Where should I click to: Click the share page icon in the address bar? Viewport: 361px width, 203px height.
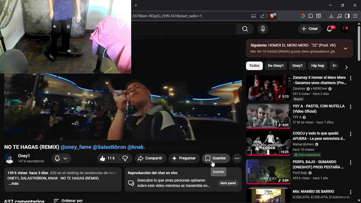click(263, 16)
